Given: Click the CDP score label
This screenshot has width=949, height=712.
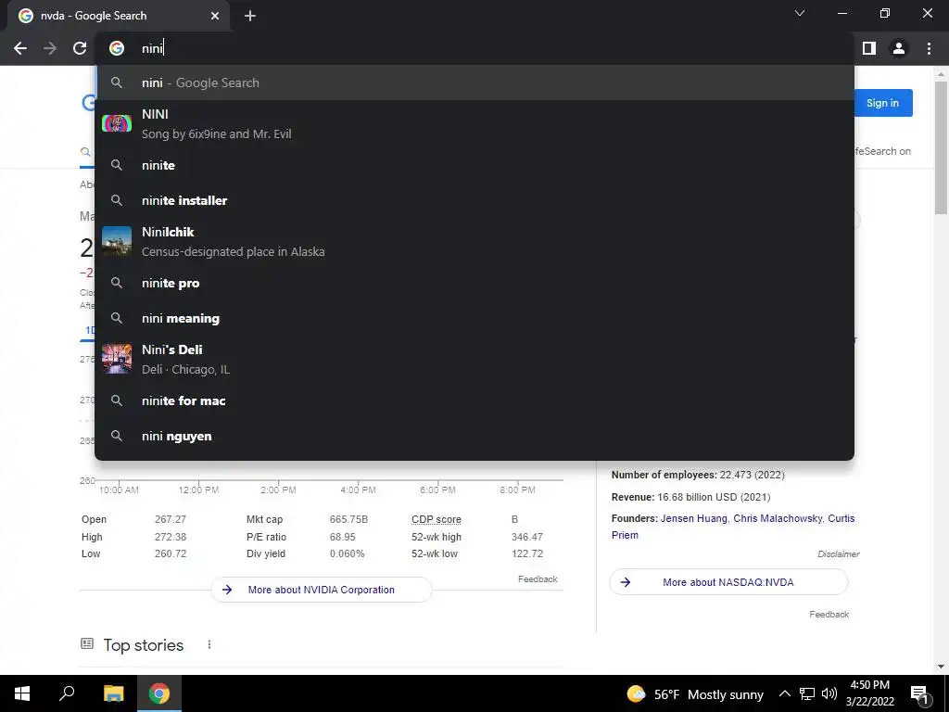Looking at the screenshot, I should click(x=437, y=519).
